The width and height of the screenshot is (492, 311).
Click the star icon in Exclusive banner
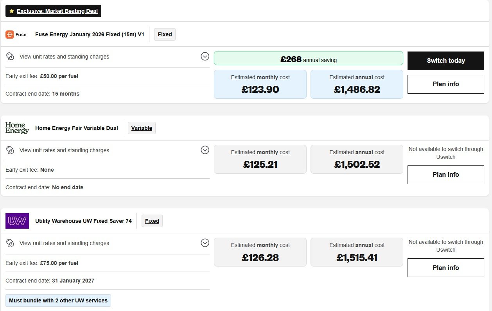pos(12,11)
